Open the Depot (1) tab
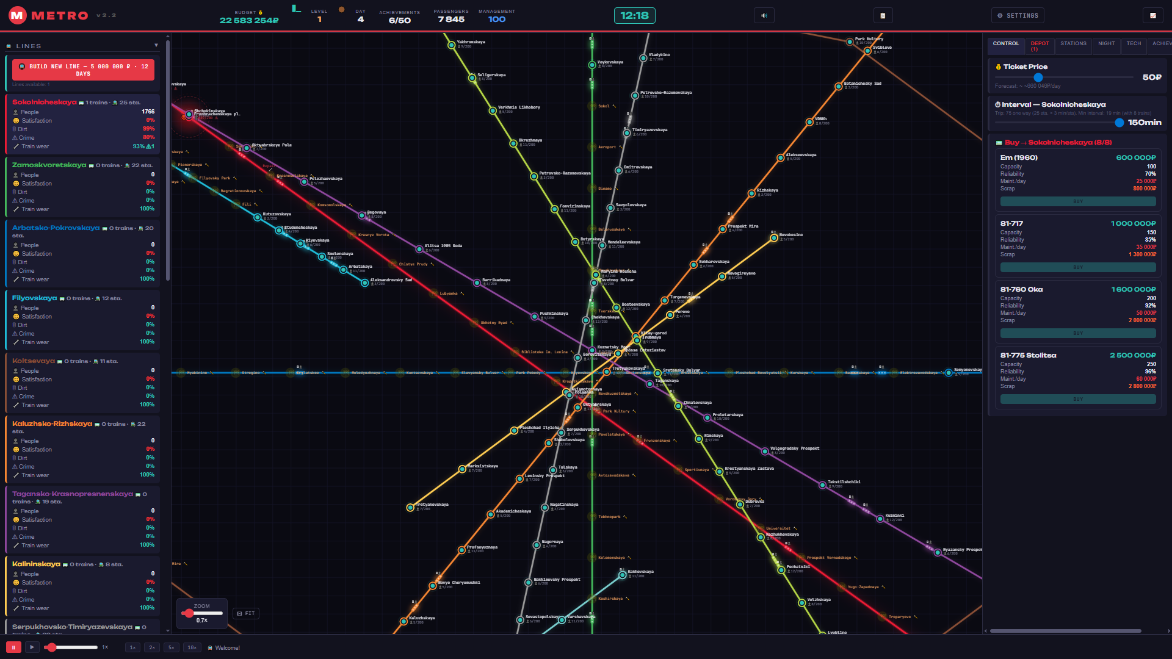1172x659 pixels. [1040, 46]
